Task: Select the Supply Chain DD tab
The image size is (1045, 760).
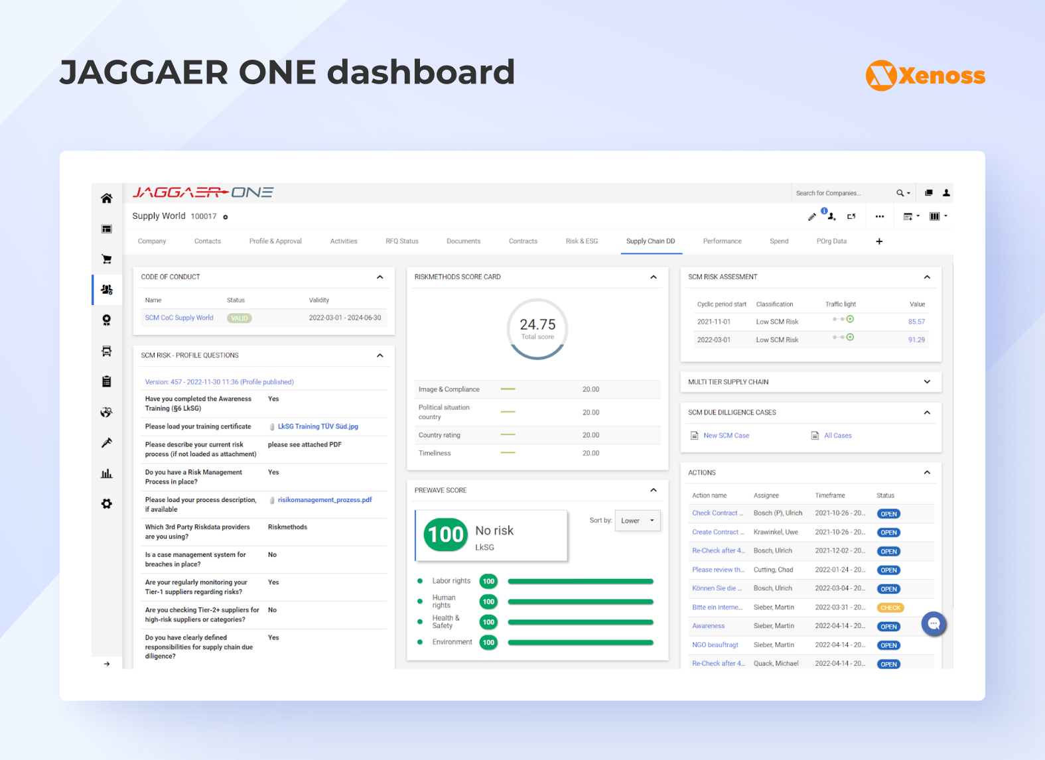Action: (650, 241)
